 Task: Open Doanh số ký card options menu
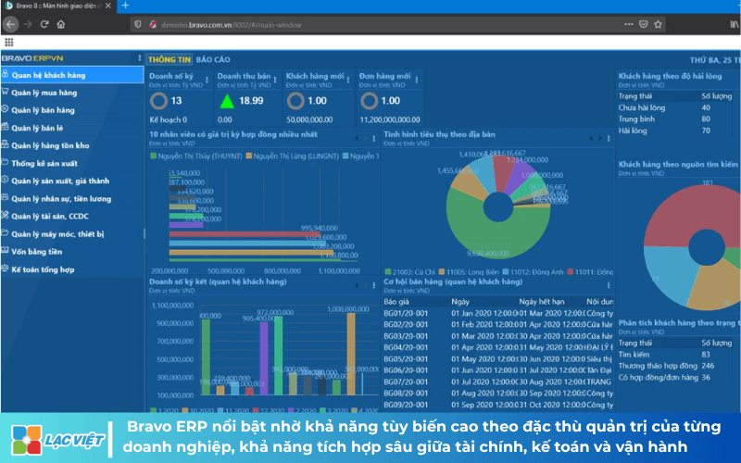point(207,80)
